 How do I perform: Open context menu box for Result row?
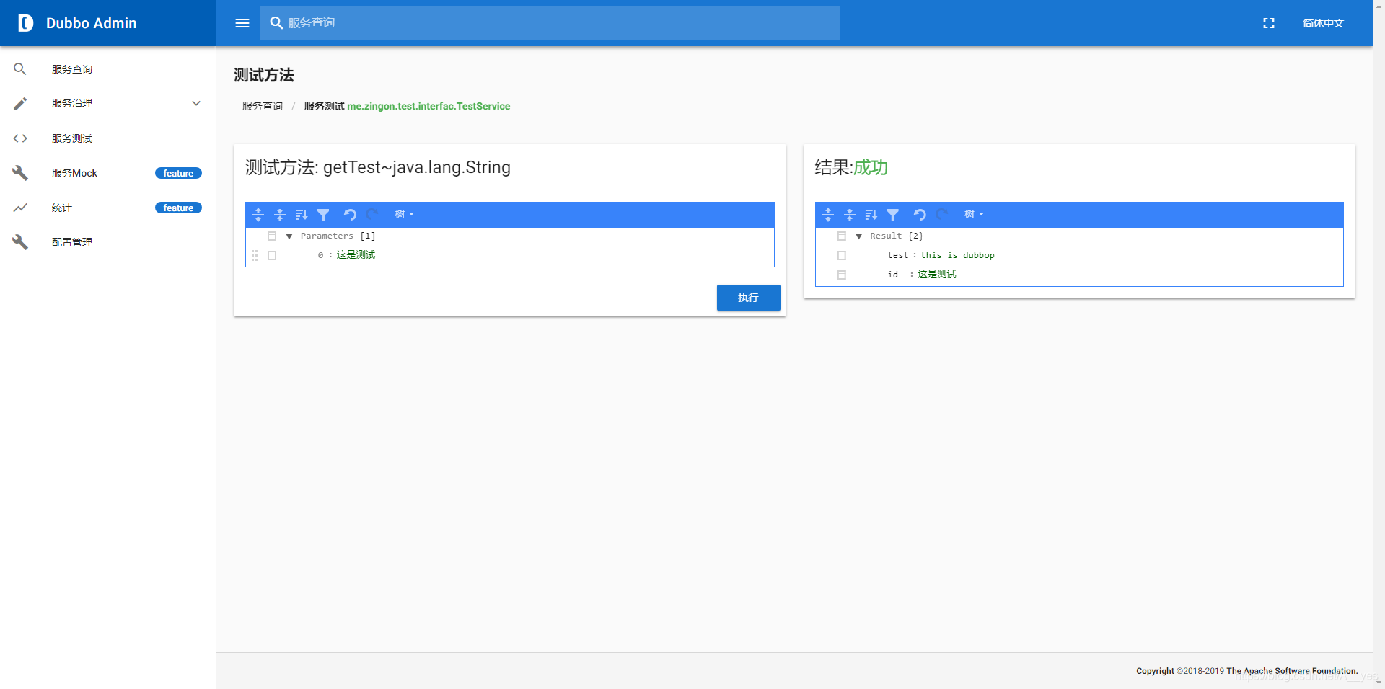click(842, 236)
